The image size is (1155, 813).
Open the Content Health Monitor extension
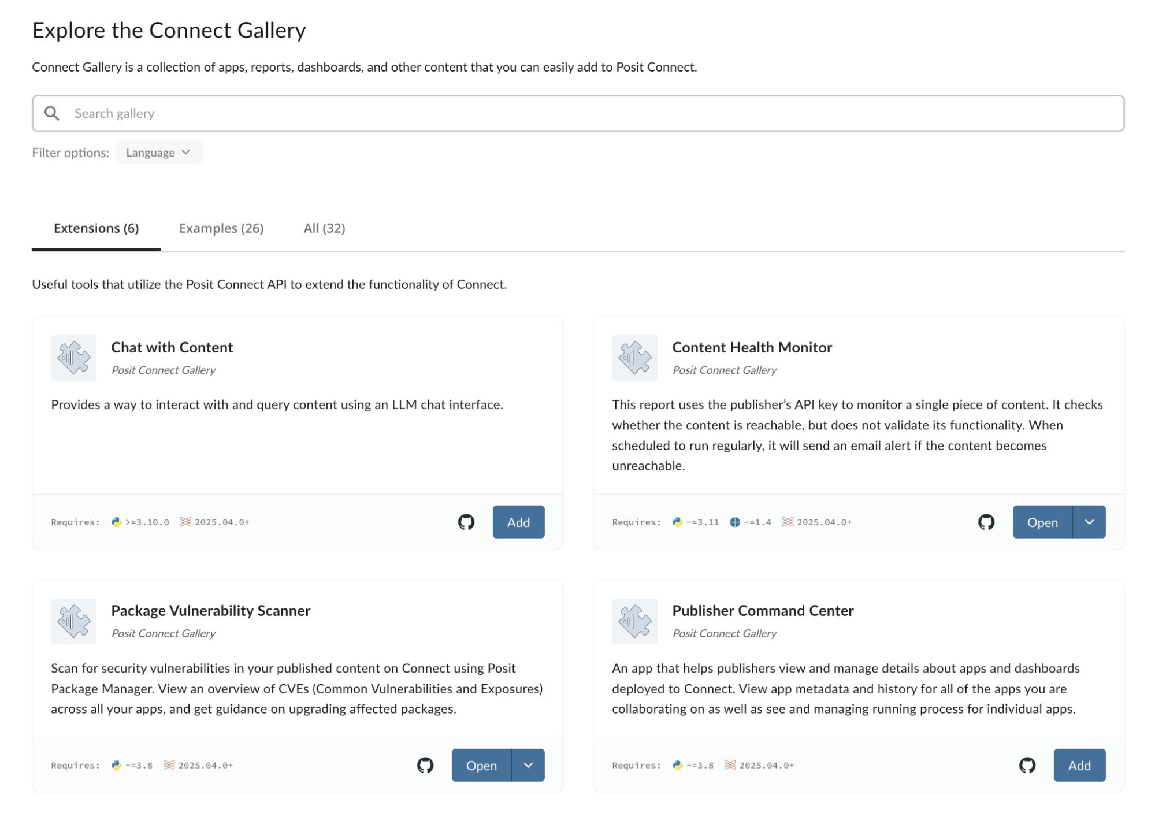(x=1042, y=522)
